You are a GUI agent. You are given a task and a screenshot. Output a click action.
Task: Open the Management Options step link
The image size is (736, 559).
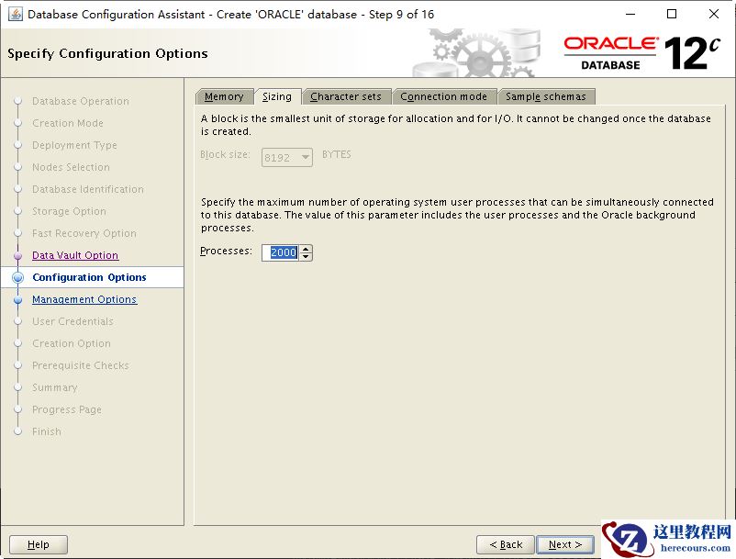coord(84,299)
